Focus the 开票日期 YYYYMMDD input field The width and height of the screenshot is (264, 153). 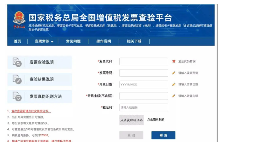pyautogui.click(x=144, y=84)
